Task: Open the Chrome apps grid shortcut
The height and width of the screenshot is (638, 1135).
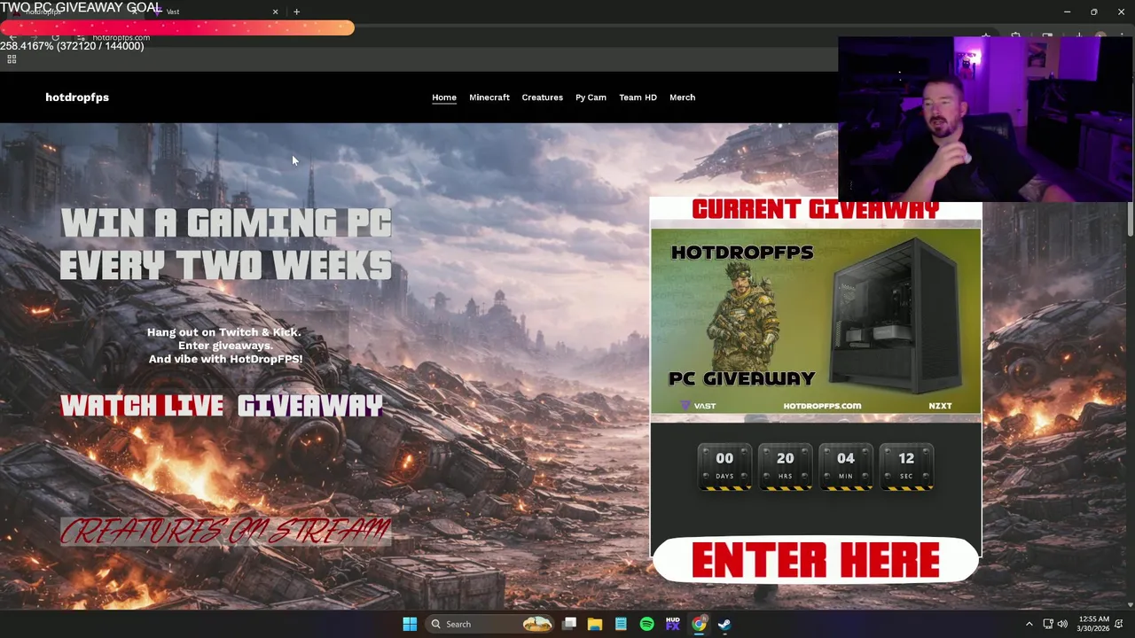Action: click(x=12, y=59)
